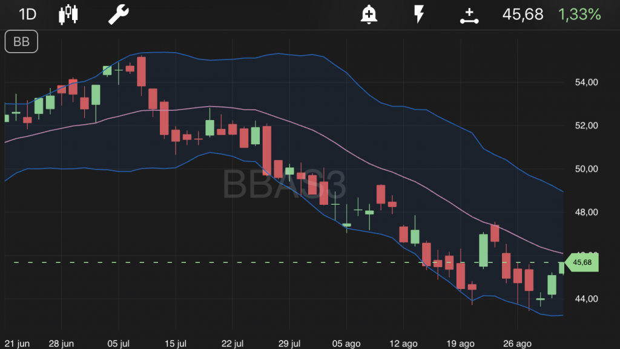Change chart type via candlestick icon
Viewport: 620px width, 349px height.
pyautogui.click(x=68, y=15)
